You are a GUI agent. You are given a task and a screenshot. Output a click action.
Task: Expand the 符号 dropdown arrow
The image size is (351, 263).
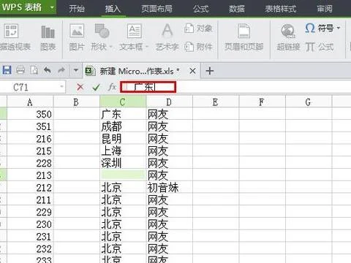pos(339,28)
